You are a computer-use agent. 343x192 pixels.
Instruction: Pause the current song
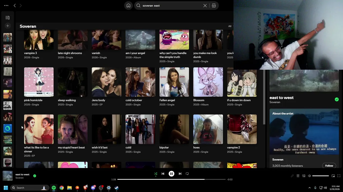(x=171, y=174)
